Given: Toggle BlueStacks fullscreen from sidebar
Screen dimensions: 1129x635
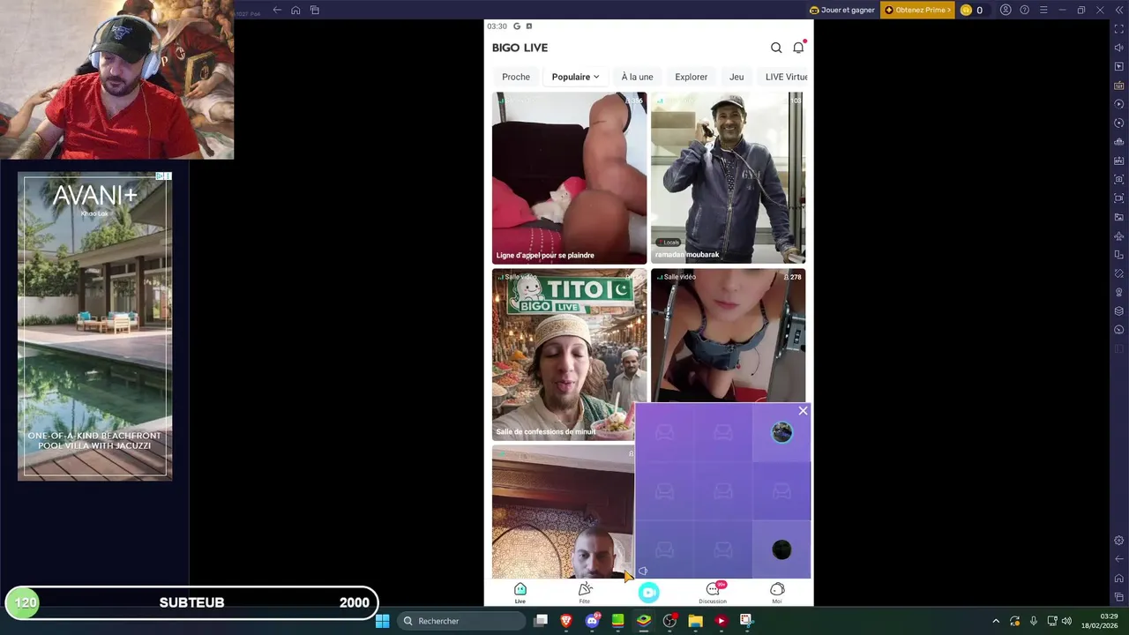Looking at the screenshot, I should click(1119, 29).
